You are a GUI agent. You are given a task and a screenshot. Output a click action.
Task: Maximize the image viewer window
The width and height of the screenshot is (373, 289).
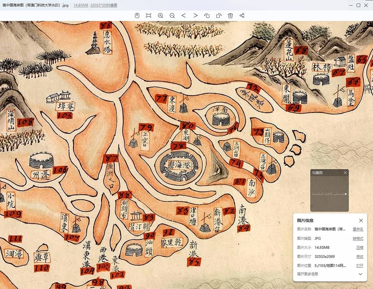click(x=358, y=5)
